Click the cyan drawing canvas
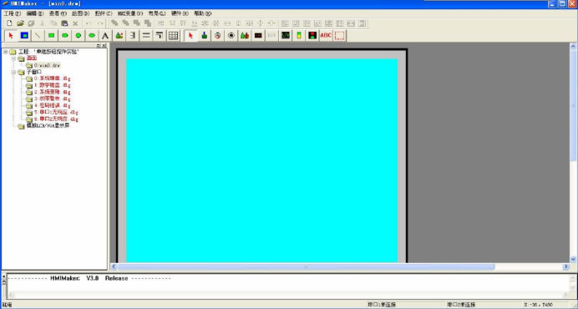The image size is (578, 309). click(261, 160)
